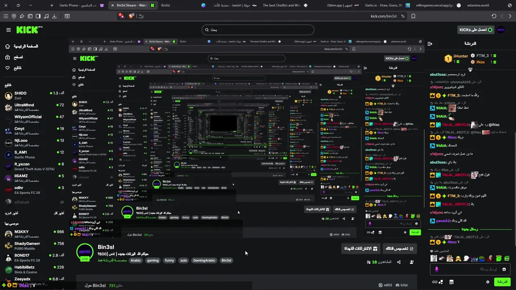Open HabibiBetz recommended channel
The image size is (516, 290).
(x=34, y=269)
